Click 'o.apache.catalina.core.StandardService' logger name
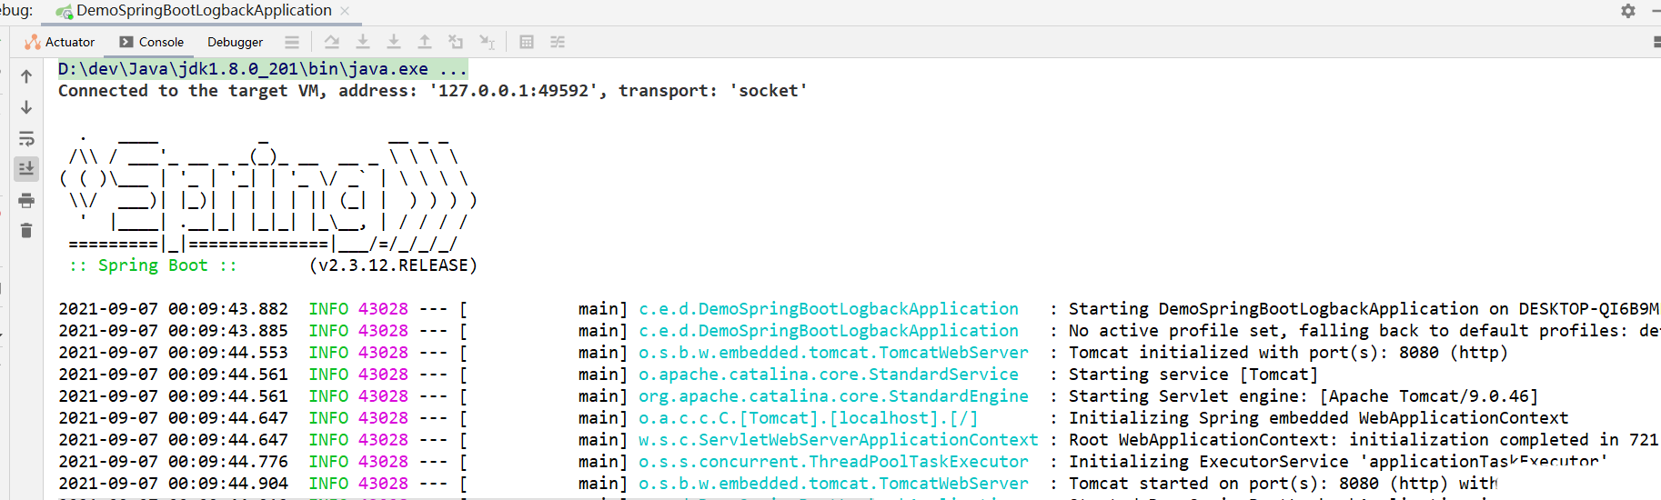 click(x=829, y=375)
